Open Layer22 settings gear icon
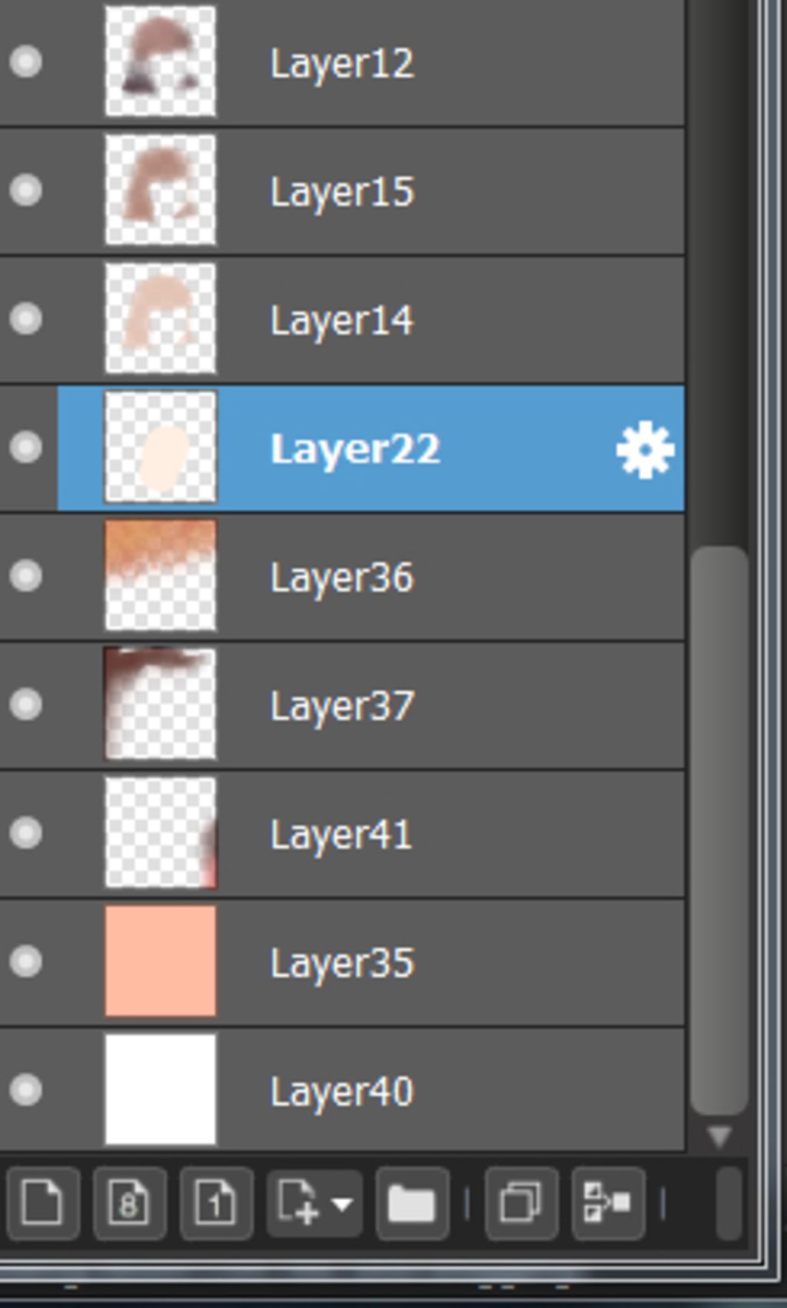Viewport: 787px width, 1308px height. pos(645,450)
